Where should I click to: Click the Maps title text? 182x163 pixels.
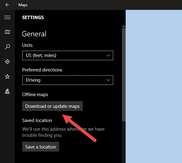click(x=23, y=5)
